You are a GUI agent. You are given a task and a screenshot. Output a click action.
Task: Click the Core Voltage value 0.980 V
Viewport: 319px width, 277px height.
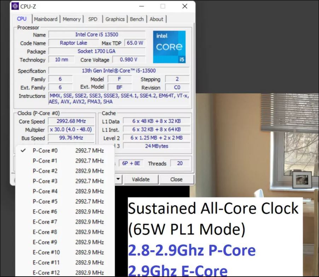(129, 60)
